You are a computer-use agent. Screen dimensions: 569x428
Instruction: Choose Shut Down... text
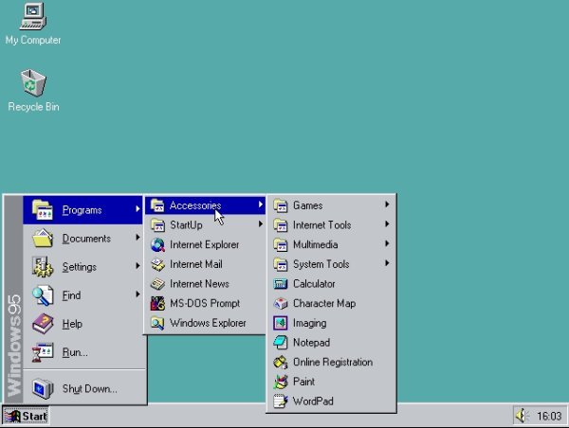(x=90, y=389)
